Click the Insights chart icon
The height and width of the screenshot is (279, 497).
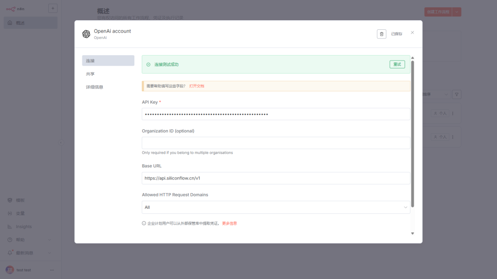coord(10,227)
